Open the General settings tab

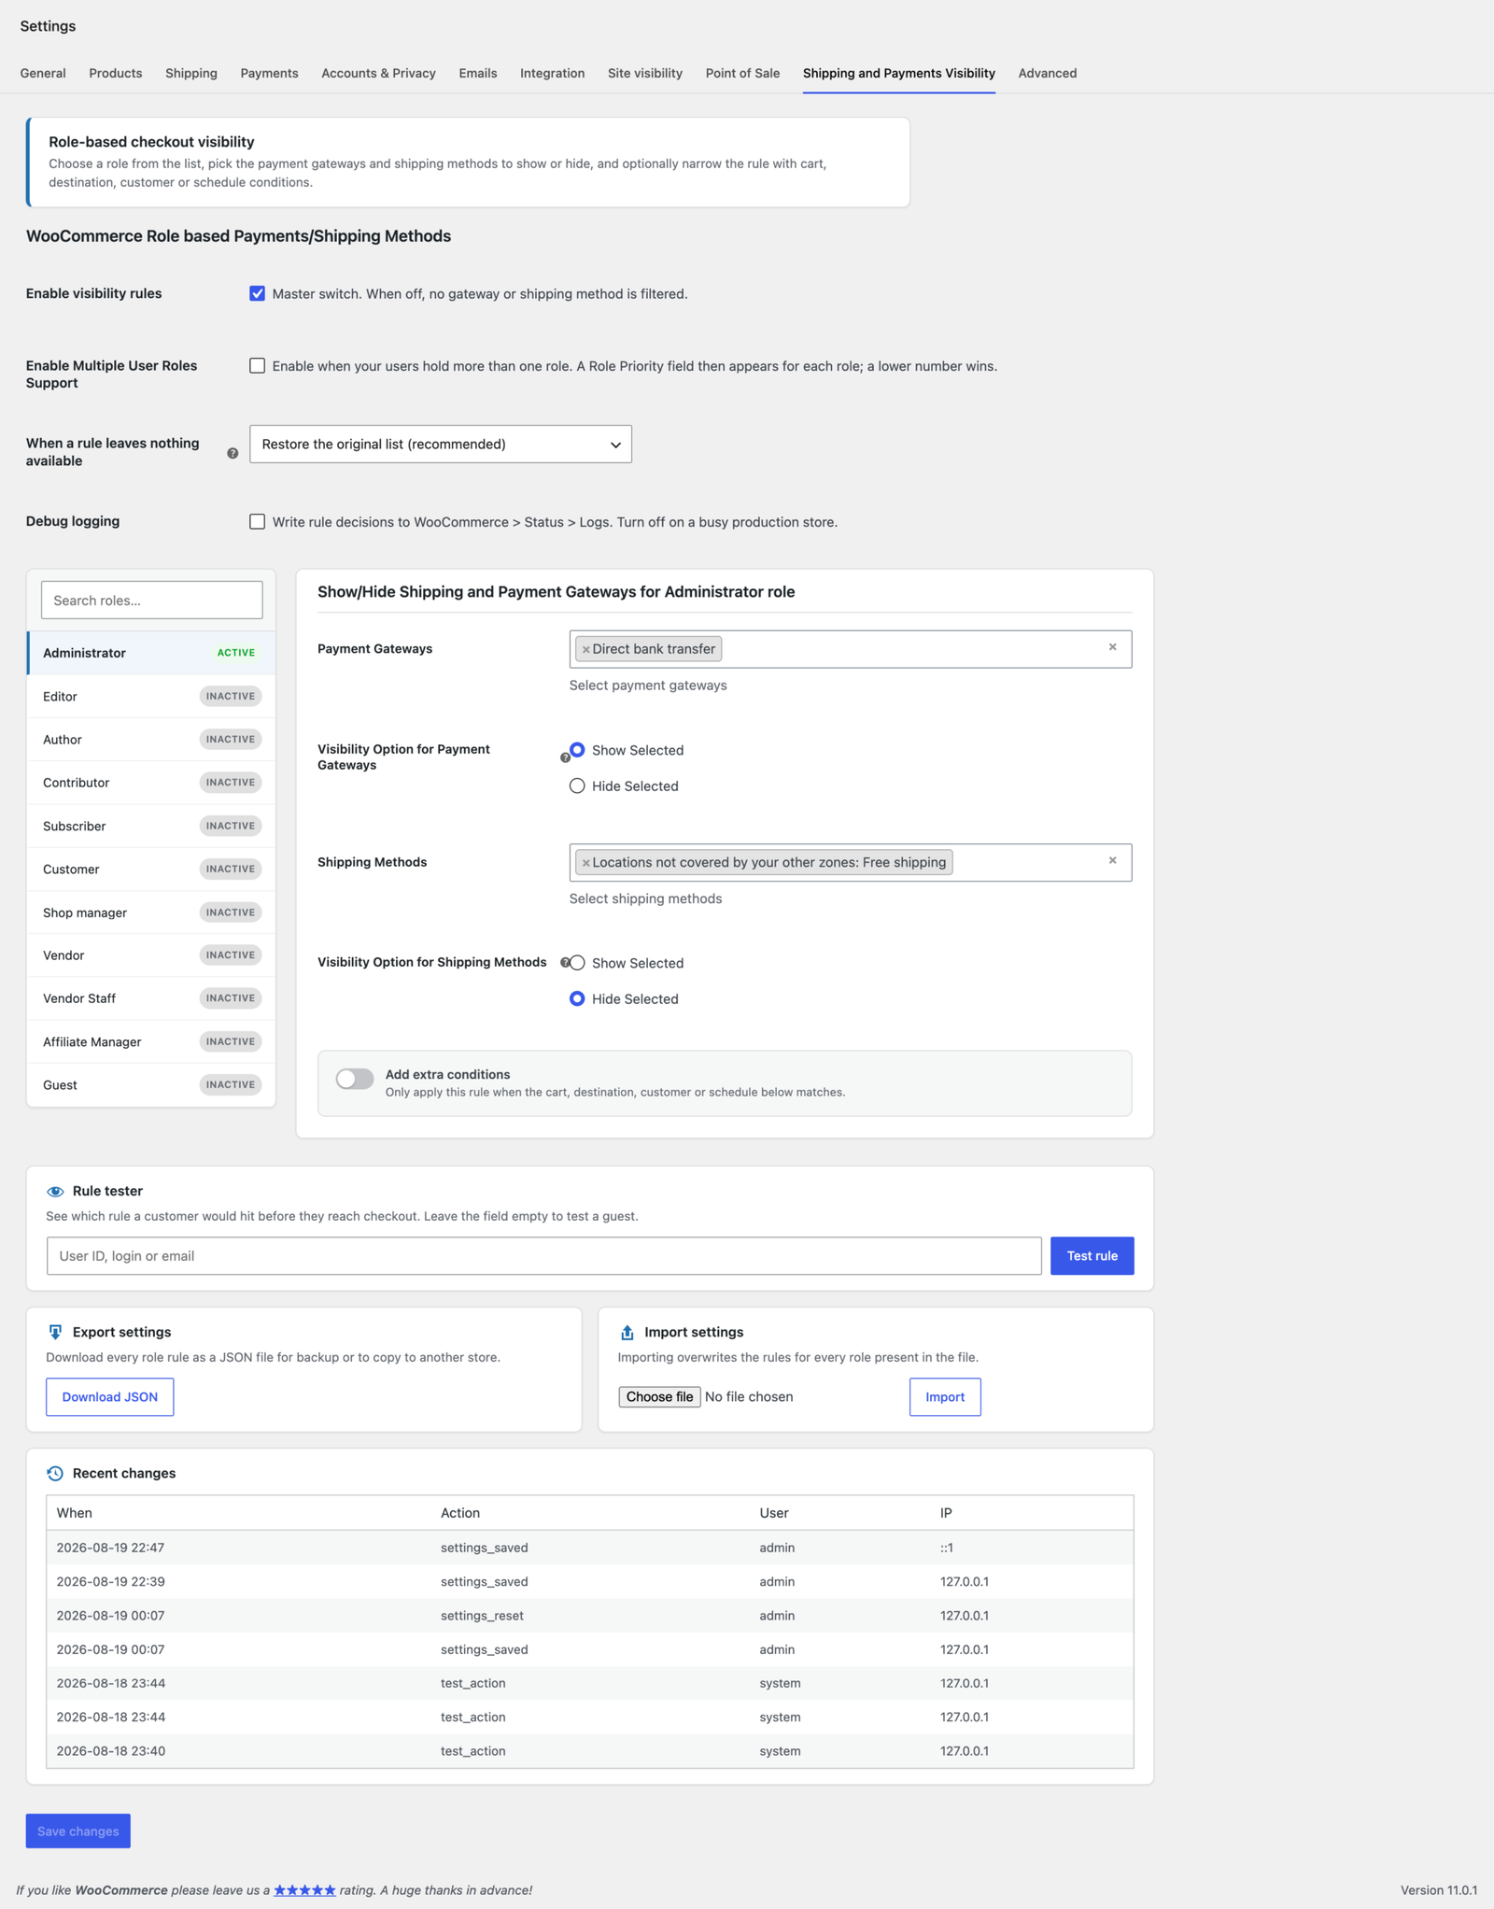[43, 73]
